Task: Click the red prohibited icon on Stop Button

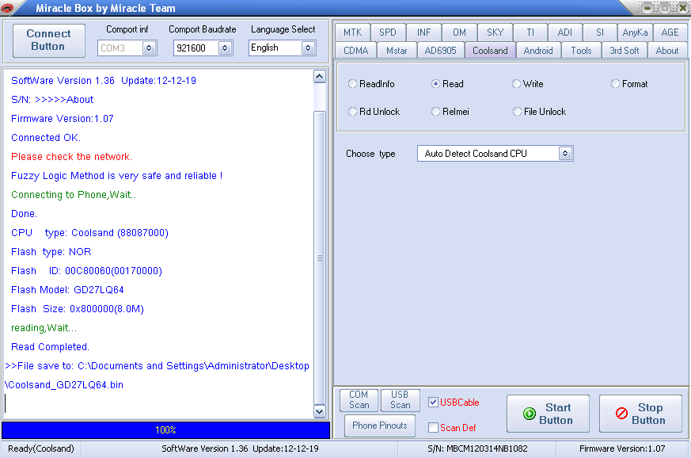Action: 621,414
